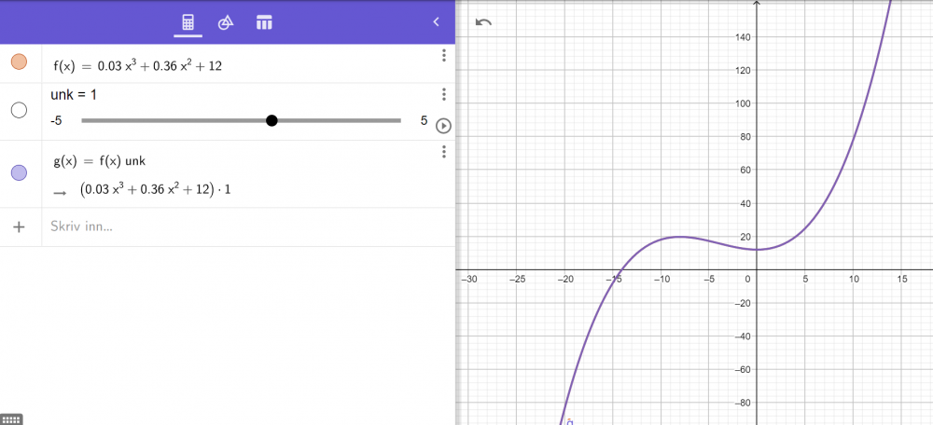Click the plus icon to add new input
Screen dimensions: 933x425
click(x=19, y=226)
